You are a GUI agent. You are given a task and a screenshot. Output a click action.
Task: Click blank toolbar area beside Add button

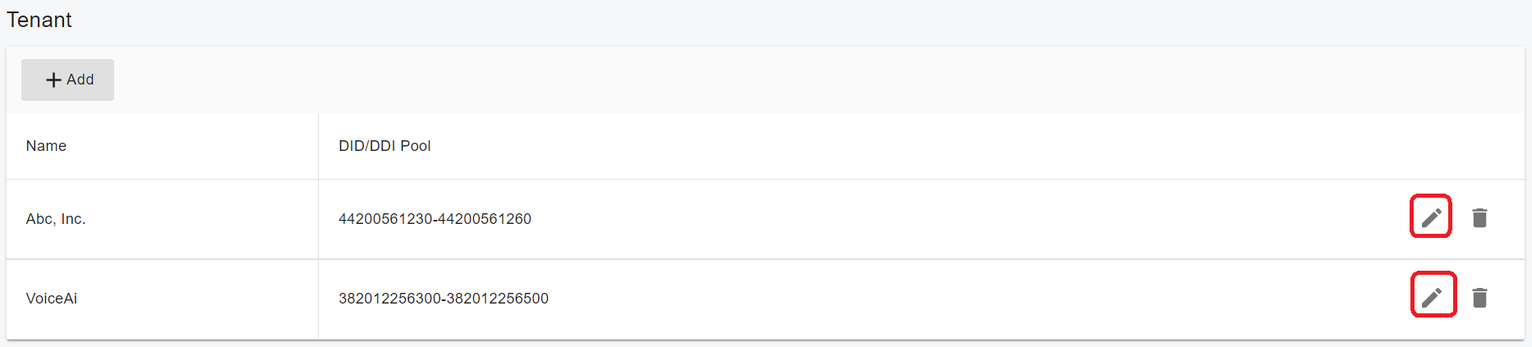click(739, 80)
